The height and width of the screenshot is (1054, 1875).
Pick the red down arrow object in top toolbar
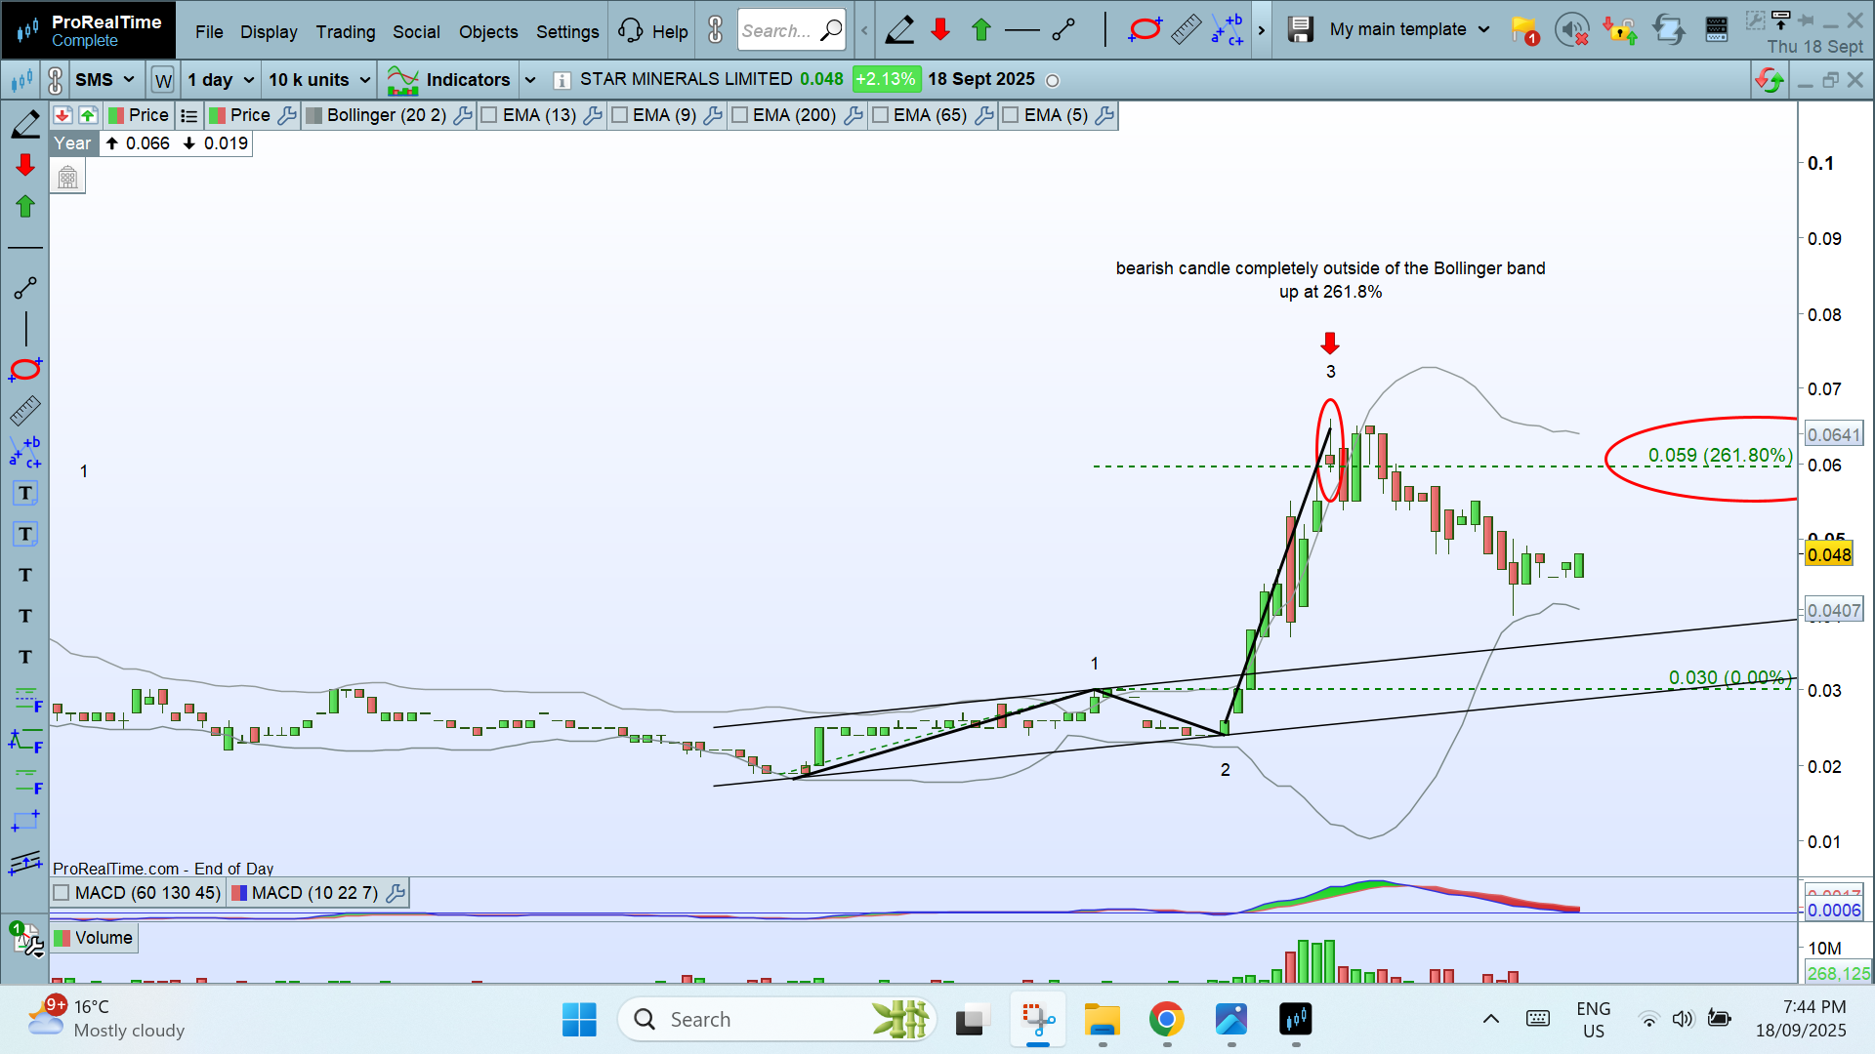pyautogui.click(x=940, y=30)
